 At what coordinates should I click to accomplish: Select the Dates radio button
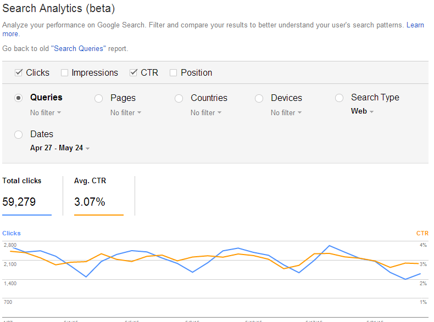pos(19,134)
